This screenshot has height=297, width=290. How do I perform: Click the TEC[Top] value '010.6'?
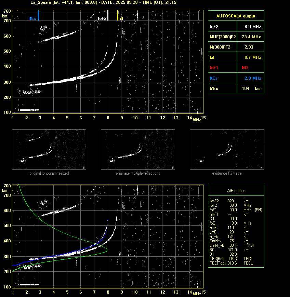tap(232, 263)
